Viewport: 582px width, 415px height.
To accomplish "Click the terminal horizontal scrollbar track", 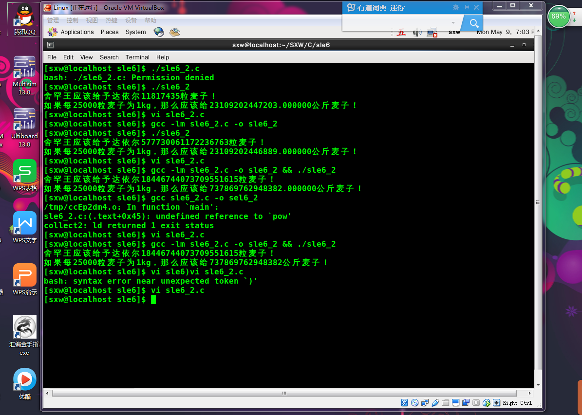I will coord(288,393).
